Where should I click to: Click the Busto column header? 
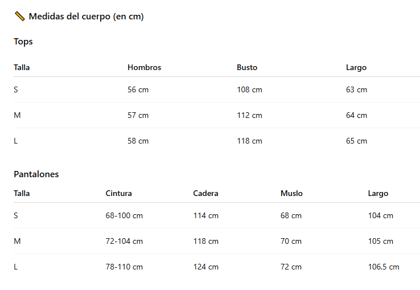coord(247,67)
